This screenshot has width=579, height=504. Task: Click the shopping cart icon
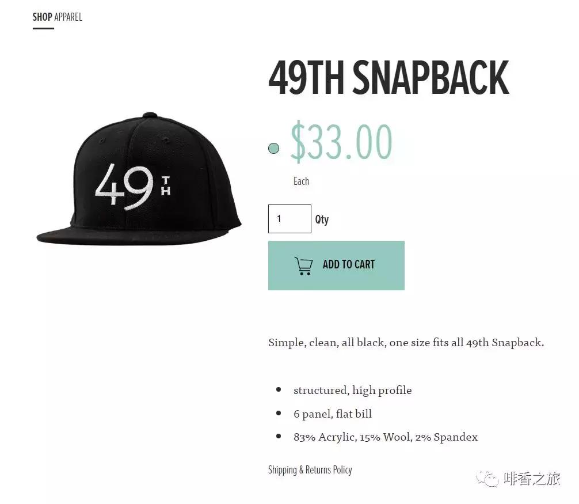(303, 266)
